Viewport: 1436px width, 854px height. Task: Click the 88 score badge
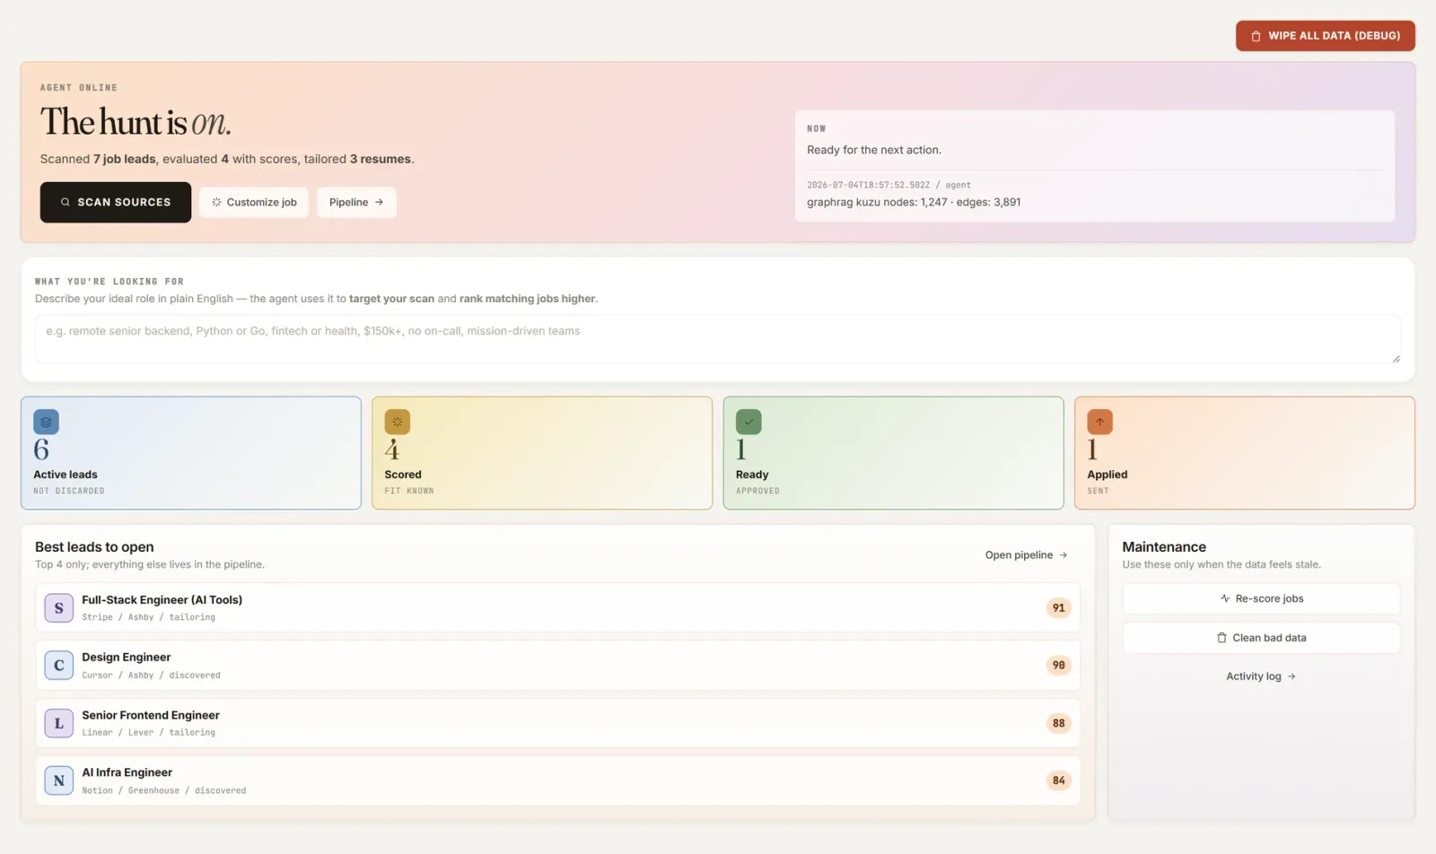pos(1059,723)
